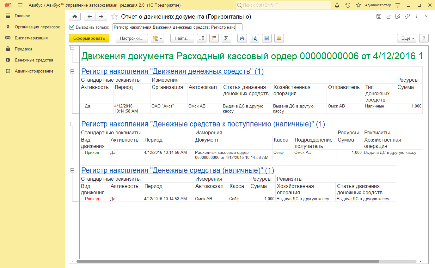Collapse the 'Движения денежных средств' register group

(72, 71)
